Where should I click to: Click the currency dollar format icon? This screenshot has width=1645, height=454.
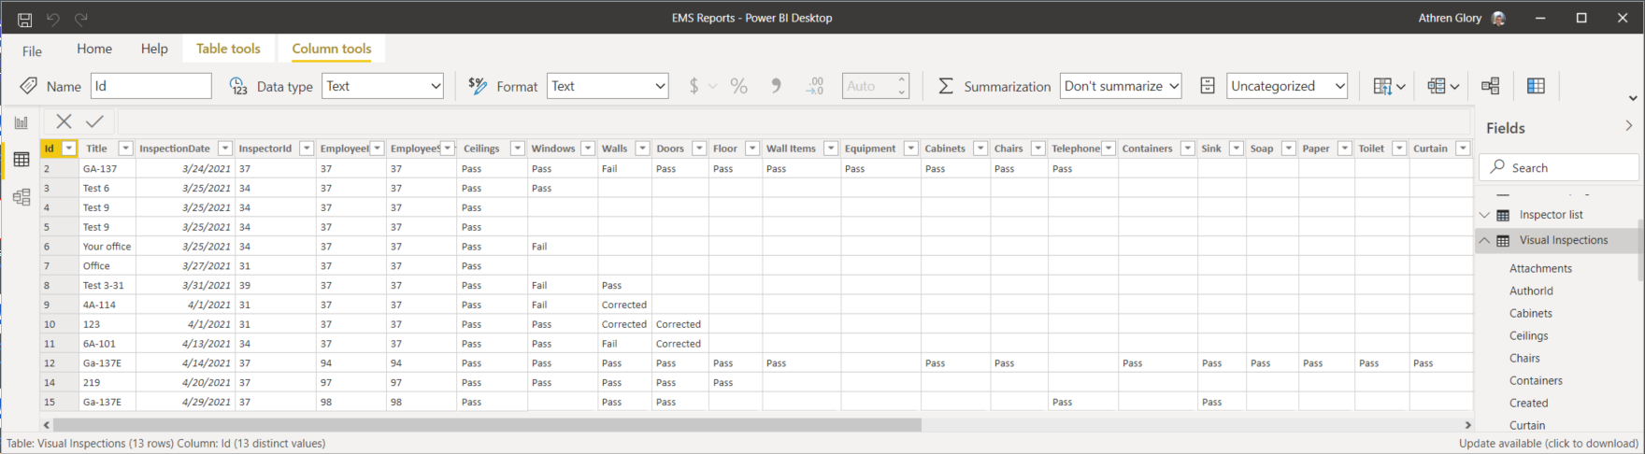(x=694, y=86)
